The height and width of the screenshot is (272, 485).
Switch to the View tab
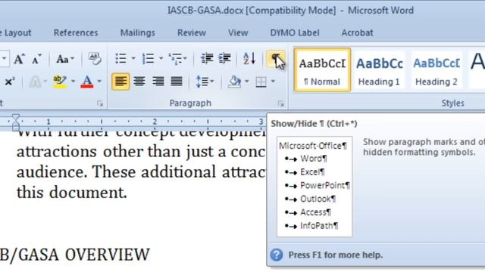pyautogui.click(x=238, y=32)
